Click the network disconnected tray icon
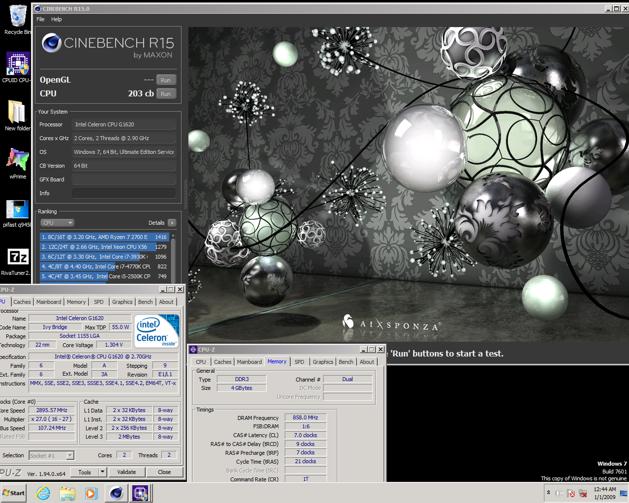Viewport: 629px width, 503px height. point(583,493)
